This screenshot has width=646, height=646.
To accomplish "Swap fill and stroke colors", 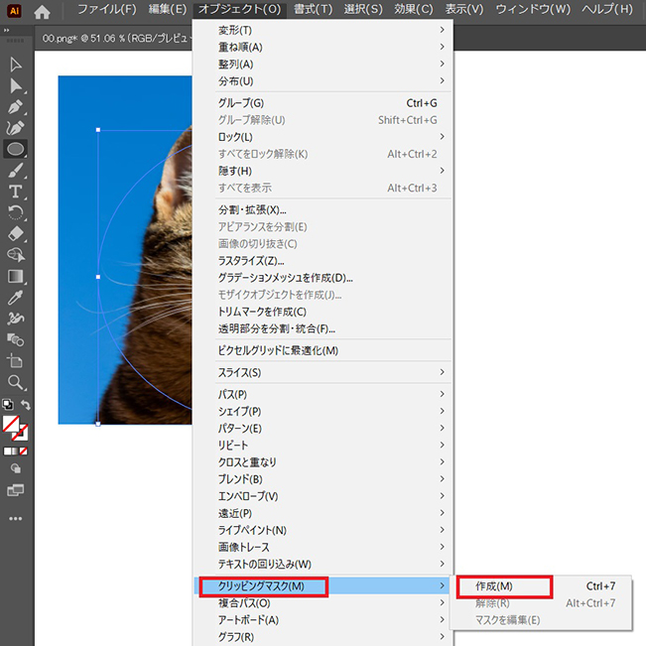I will [26, 406].
